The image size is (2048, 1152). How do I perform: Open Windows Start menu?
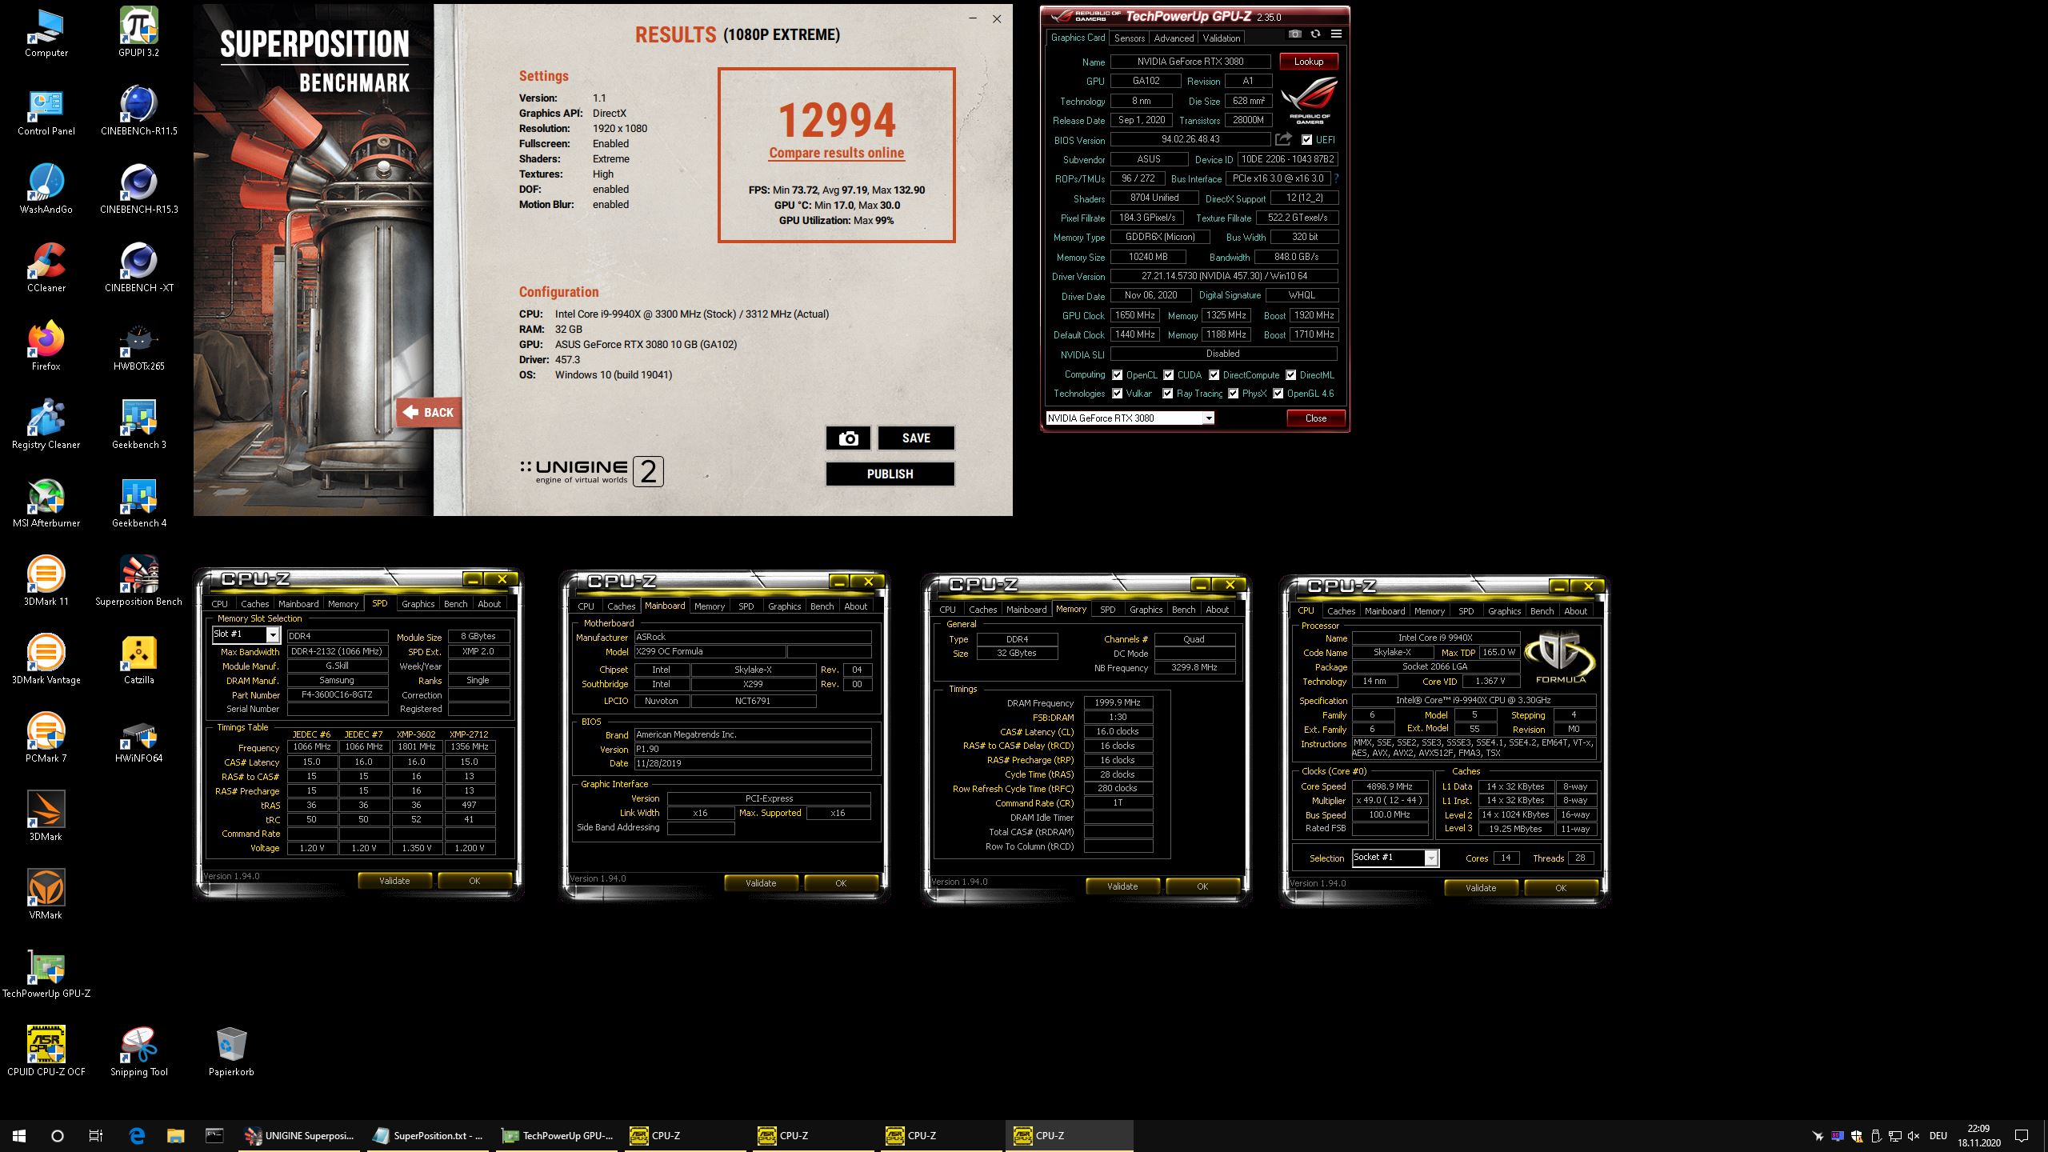tap(19, 1135)
